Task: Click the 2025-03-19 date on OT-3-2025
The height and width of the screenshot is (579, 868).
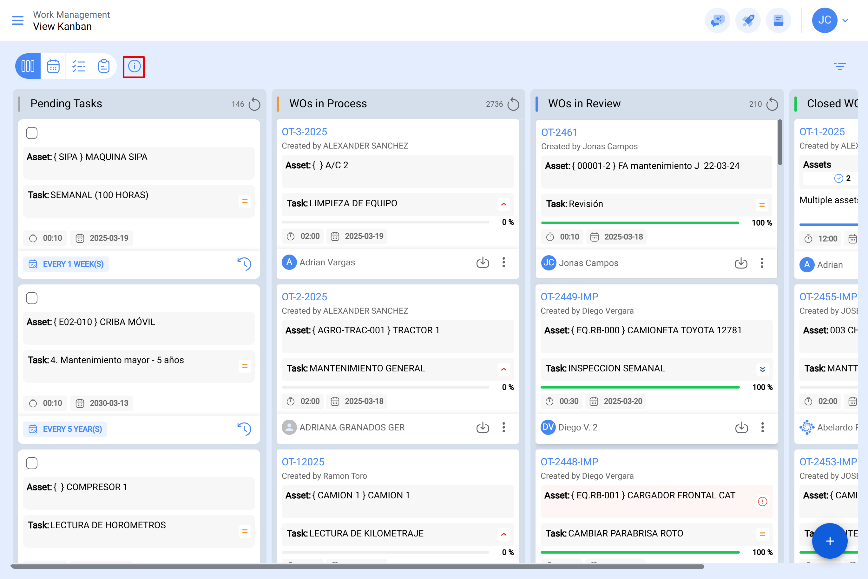Action: click(x=357, y=236)
